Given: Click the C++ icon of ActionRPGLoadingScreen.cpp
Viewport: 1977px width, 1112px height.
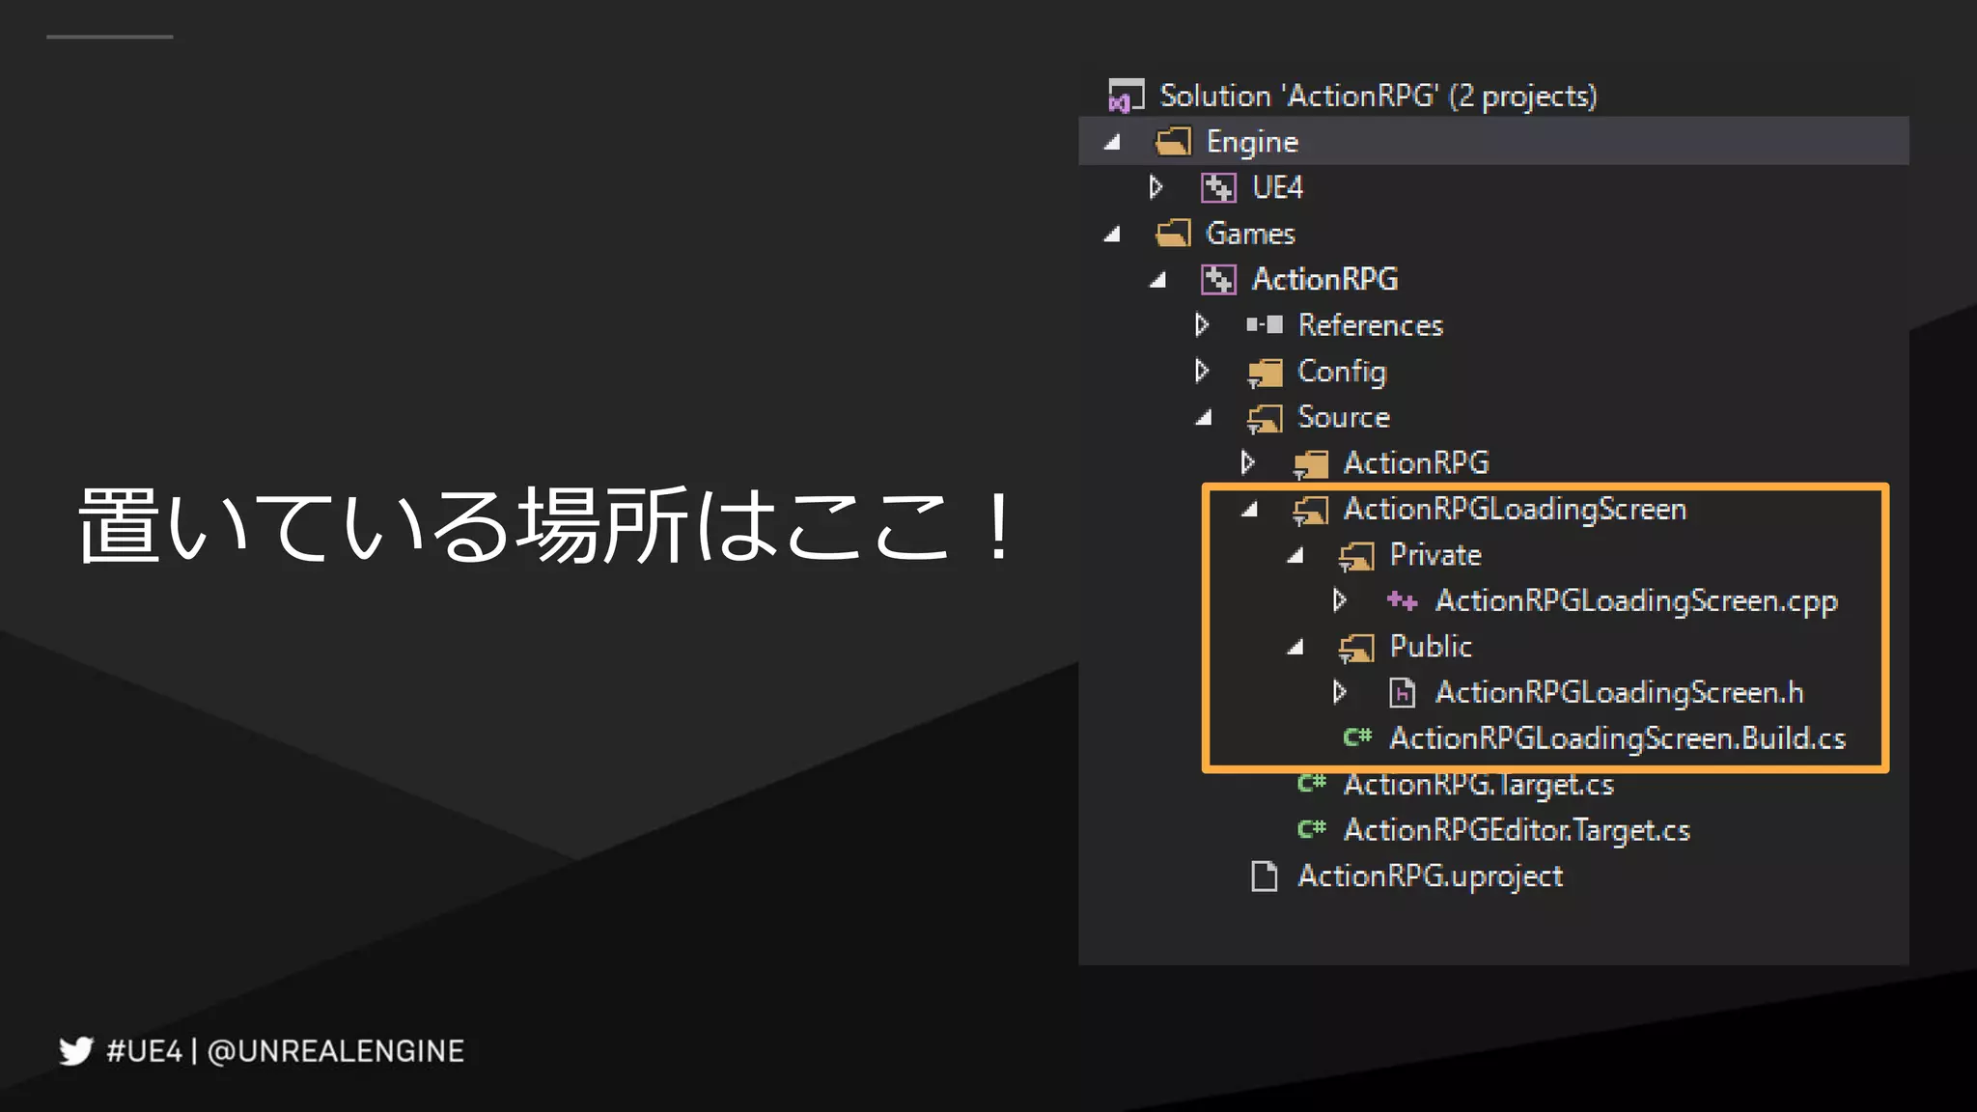Looking at the screenshot, I should [x=1402, y=601].
